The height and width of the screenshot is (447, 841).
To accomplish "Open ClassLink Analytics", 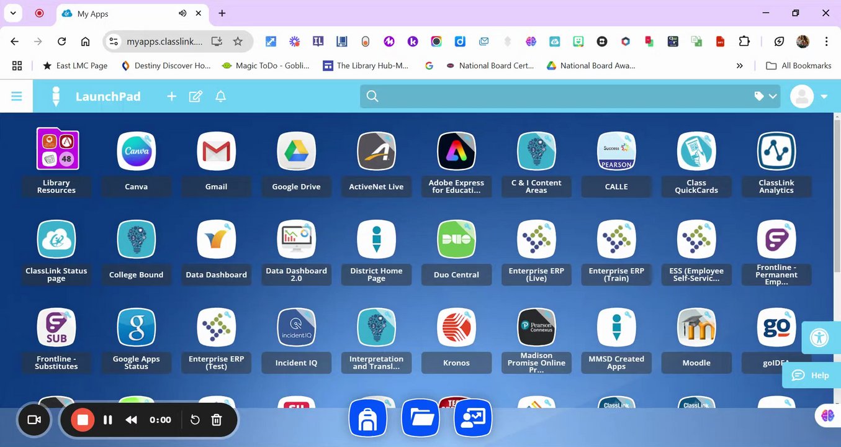I will (776, 151).
